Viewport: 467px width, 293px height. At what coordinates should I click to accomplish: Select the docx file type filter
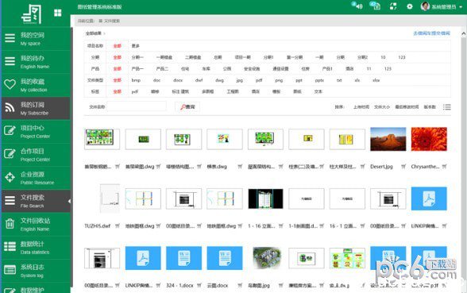(178, 80)
